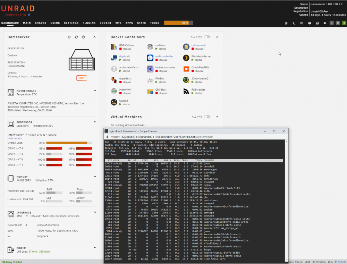The height and width of the screenshot is (264, 347).
Task: Click the MakeMKV container icon
Action: (114, 91)
